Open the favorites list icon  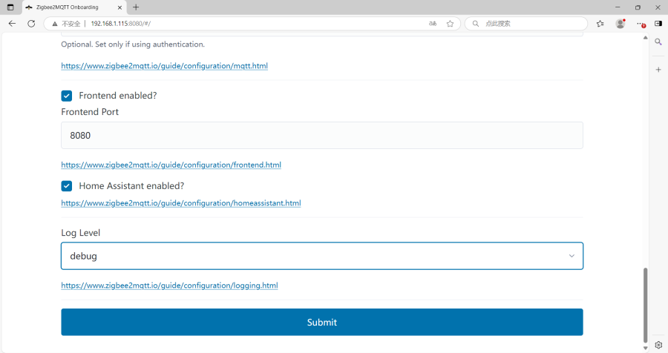point(600,24)
